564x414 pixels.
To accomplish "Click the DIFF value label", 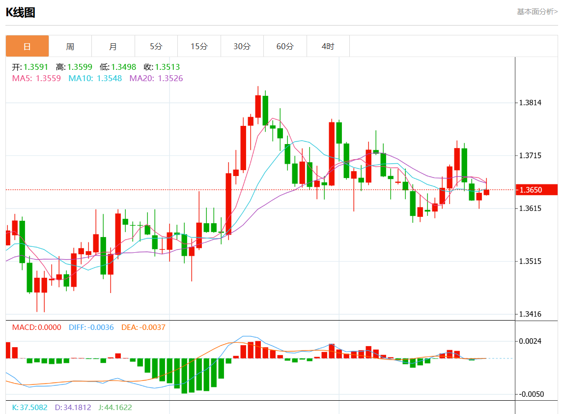I will tap(91, 327).
